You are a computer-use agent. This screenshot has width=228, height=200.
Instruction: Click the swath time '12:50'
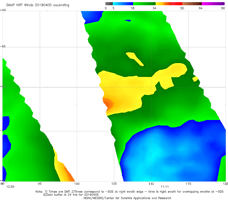(10, 187)
